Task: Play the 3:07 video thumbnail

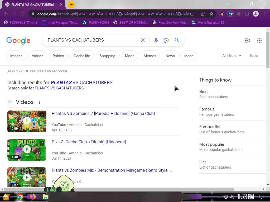Action: coord(27,177)
